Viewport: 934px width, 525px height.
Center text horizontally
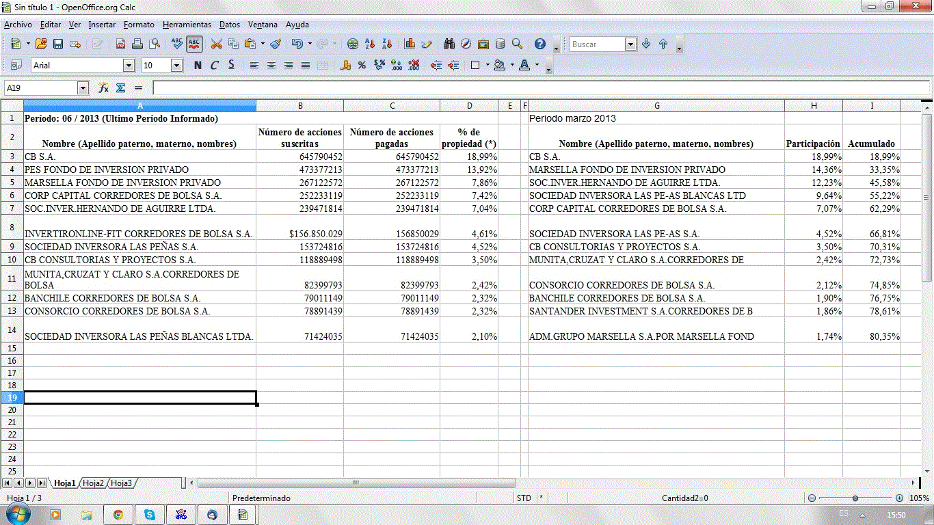271,66
